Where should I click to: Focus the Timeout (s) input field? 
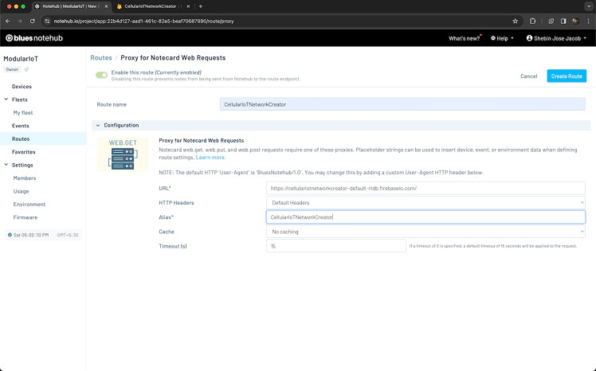[336, 246]
